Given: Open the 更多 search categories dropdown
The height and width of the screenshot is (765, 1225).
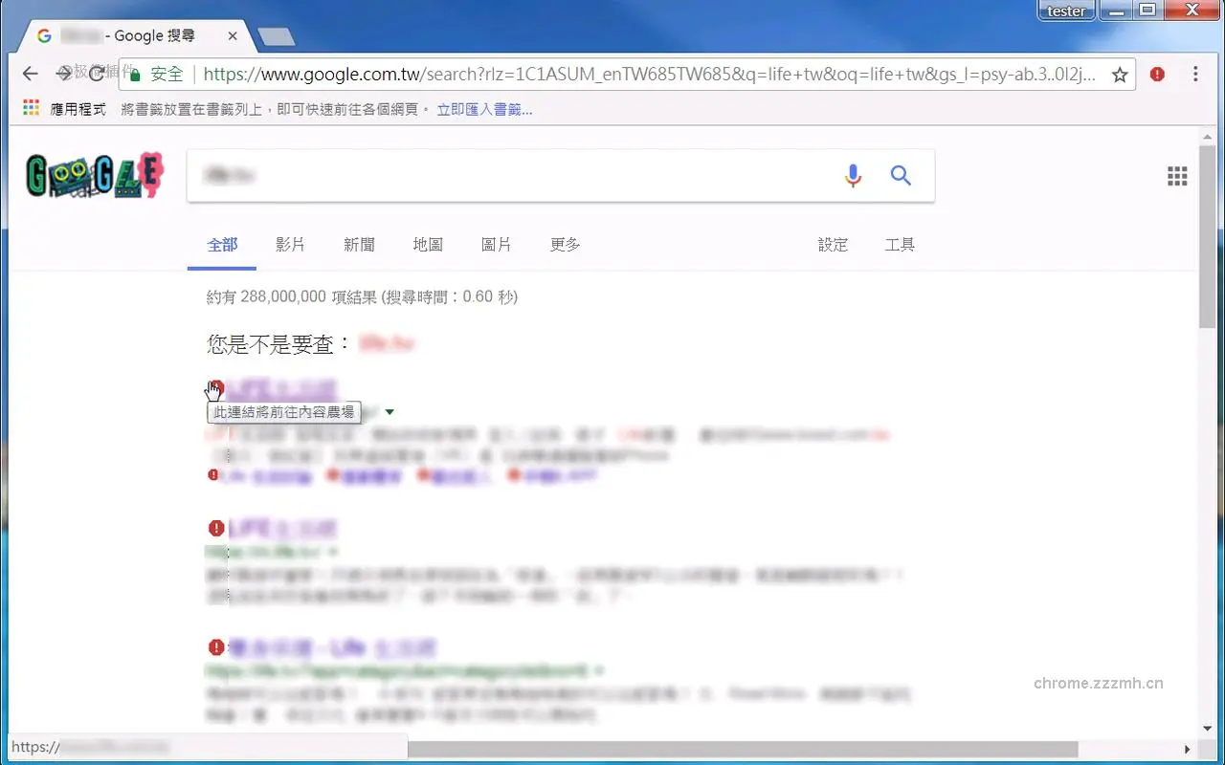Looking at the screenshot, I should 565,244.
